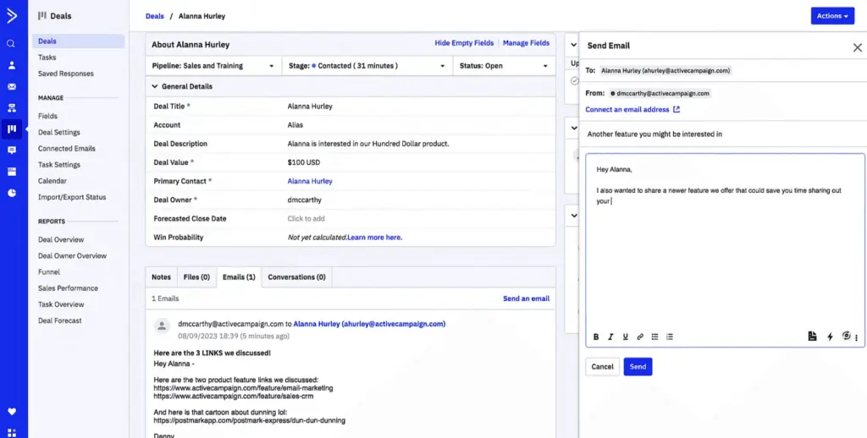
Task: Click the heart icon at sidebar bottom
Action: click(12, 412)
